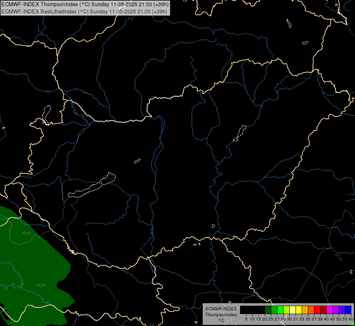Click the legend scale value 55

(345, 319)
